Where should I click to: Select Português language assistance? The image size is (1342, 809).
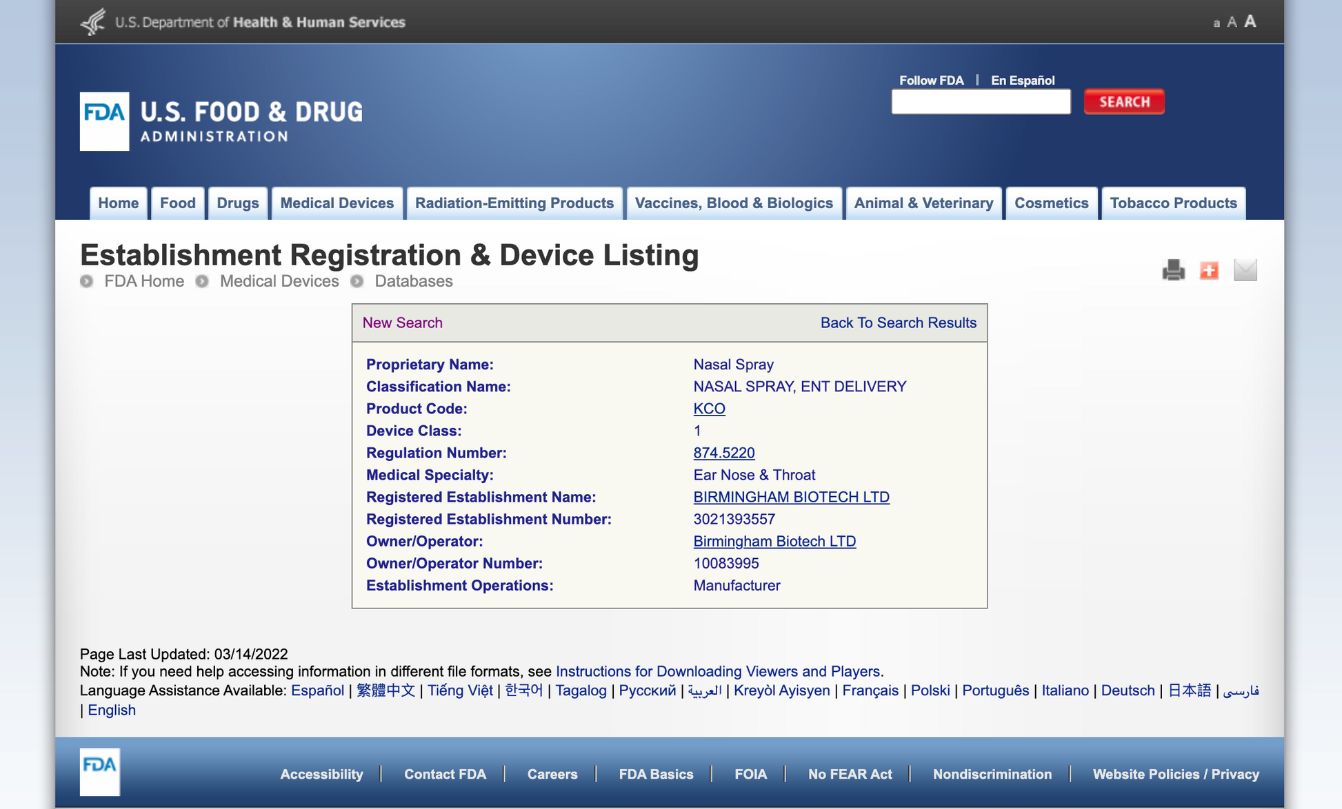pyautogui.click(x=995, y=690)
